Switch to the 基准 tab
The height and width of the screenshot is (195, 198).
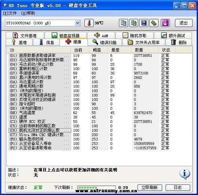click(x=19, y=42)
